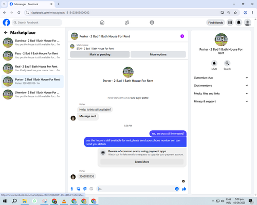
Task: Open Chrome three-dot menu
Action: click(252, 12)
